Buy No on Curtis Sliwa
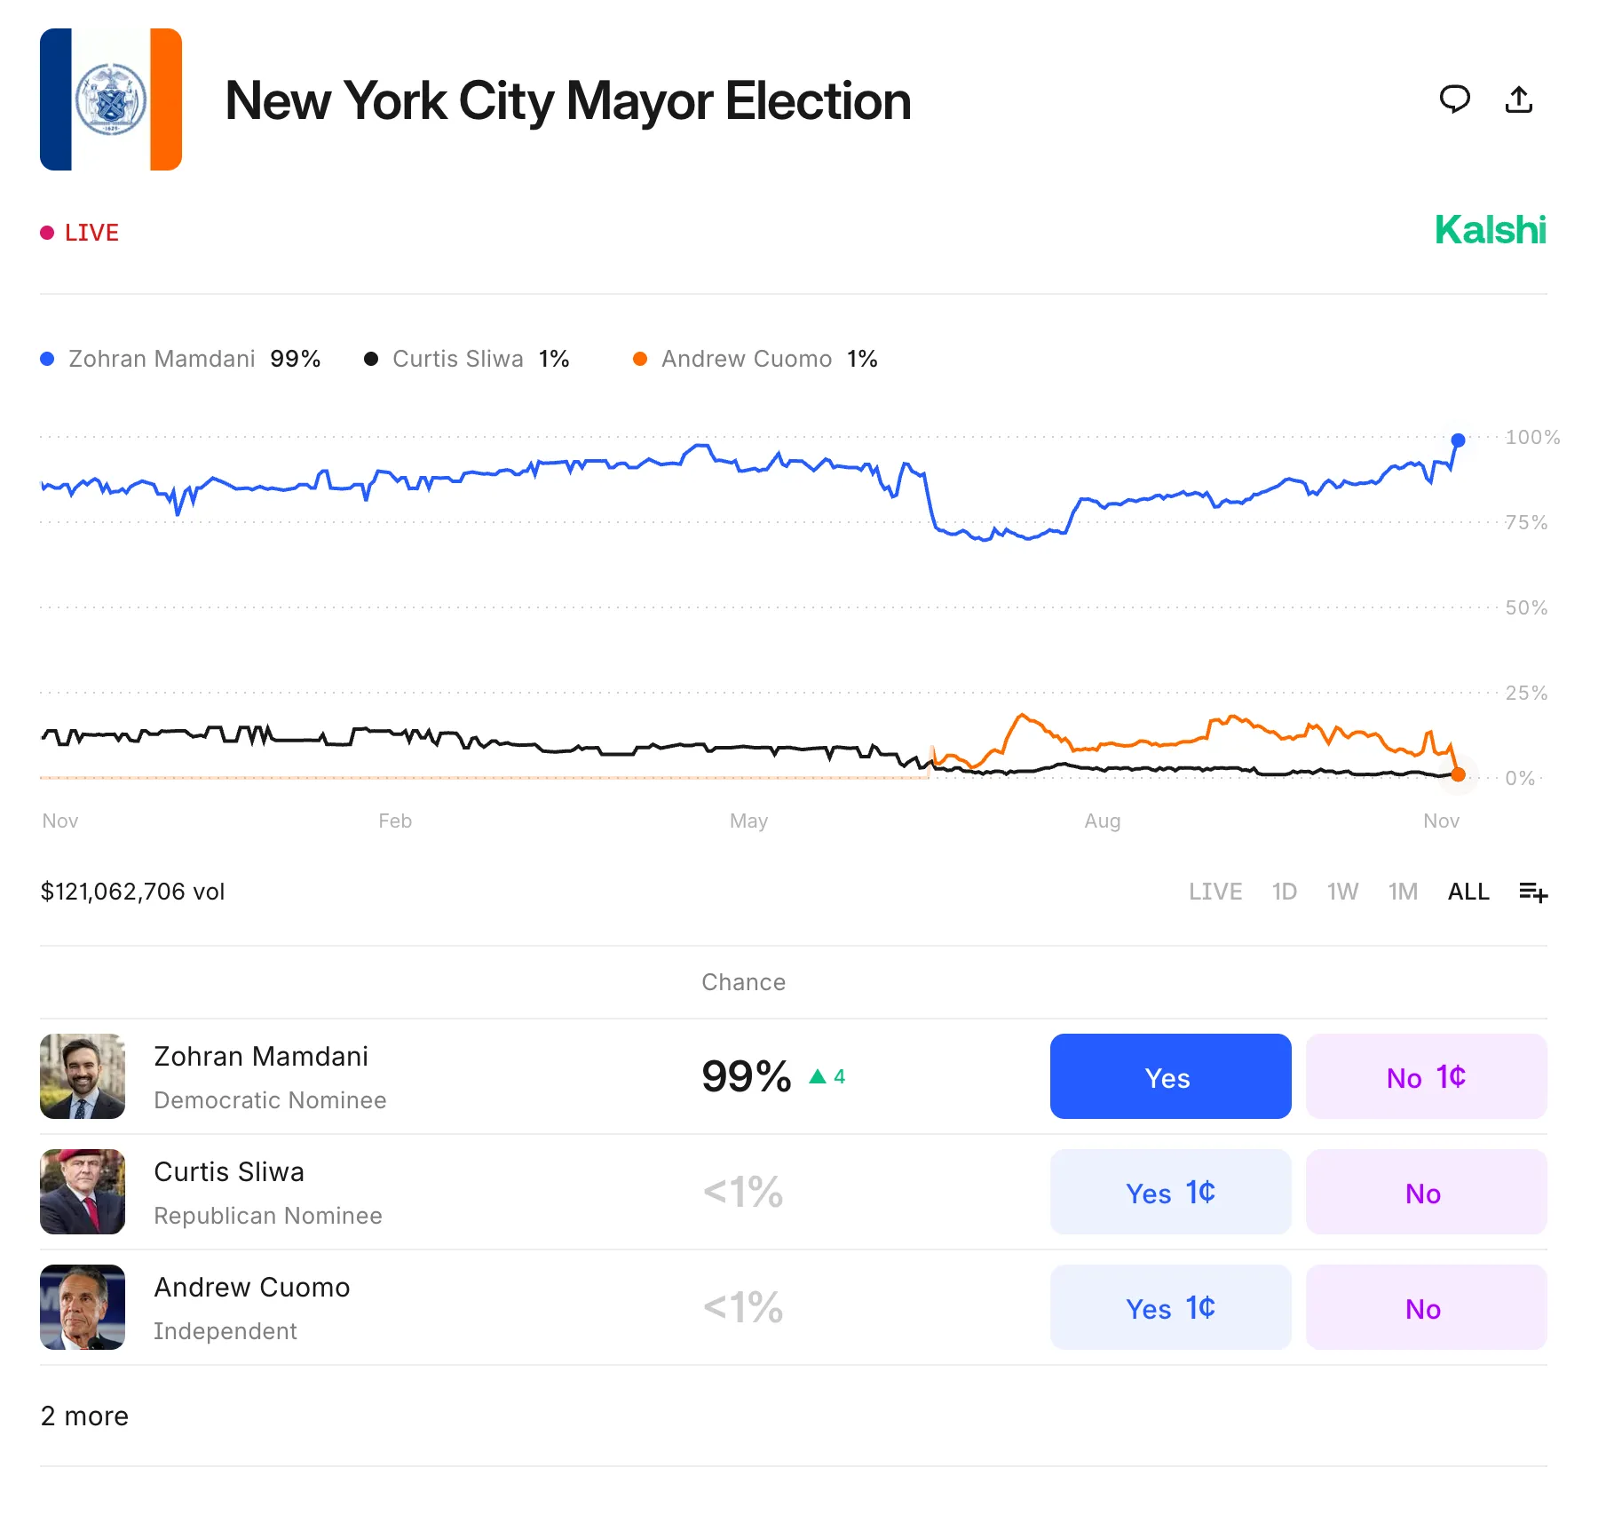The height and width of the screenshot is (1515, 1614). pos(1425,1193)
